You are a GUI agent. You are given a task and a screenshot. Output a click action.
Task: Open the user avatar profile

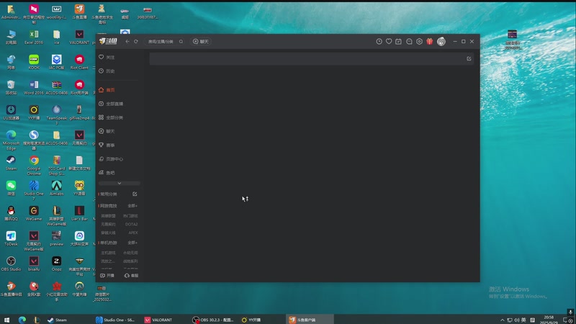(x=441, y=42)
